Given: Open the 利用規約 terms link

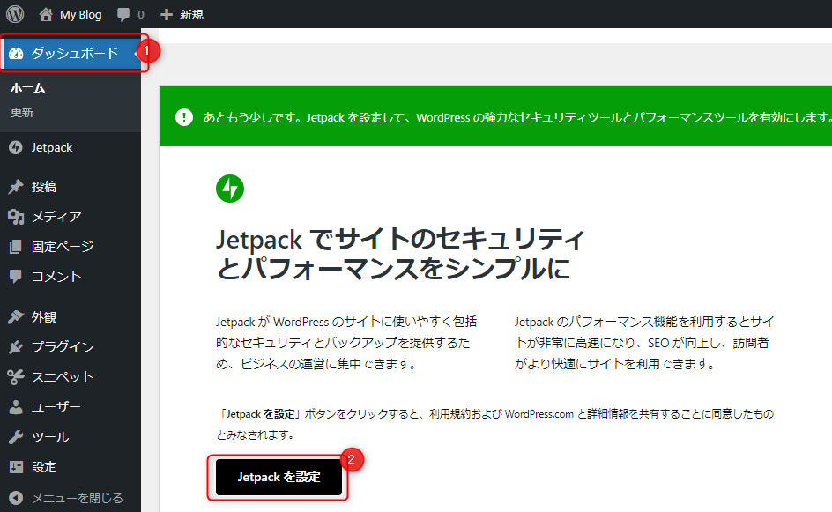Looking at the screenshot, I should tap(449, 414).
